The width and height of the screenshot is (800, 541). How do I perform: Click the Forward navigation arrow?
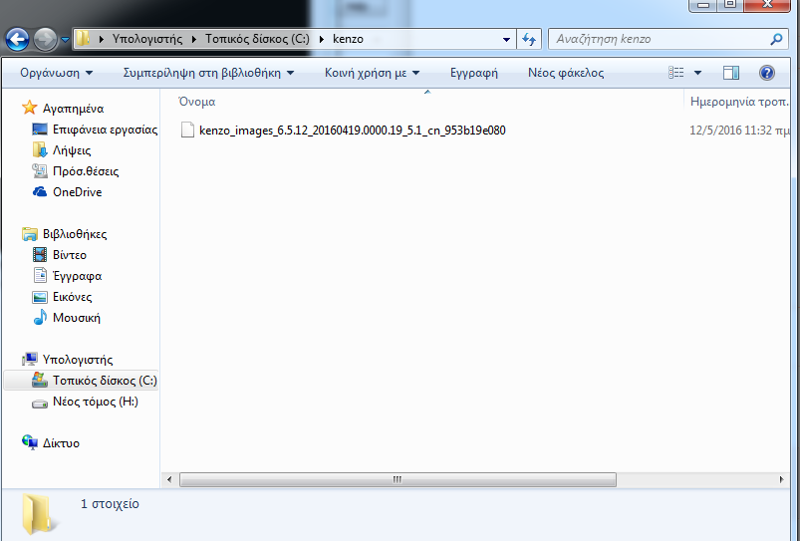[46, 39]
